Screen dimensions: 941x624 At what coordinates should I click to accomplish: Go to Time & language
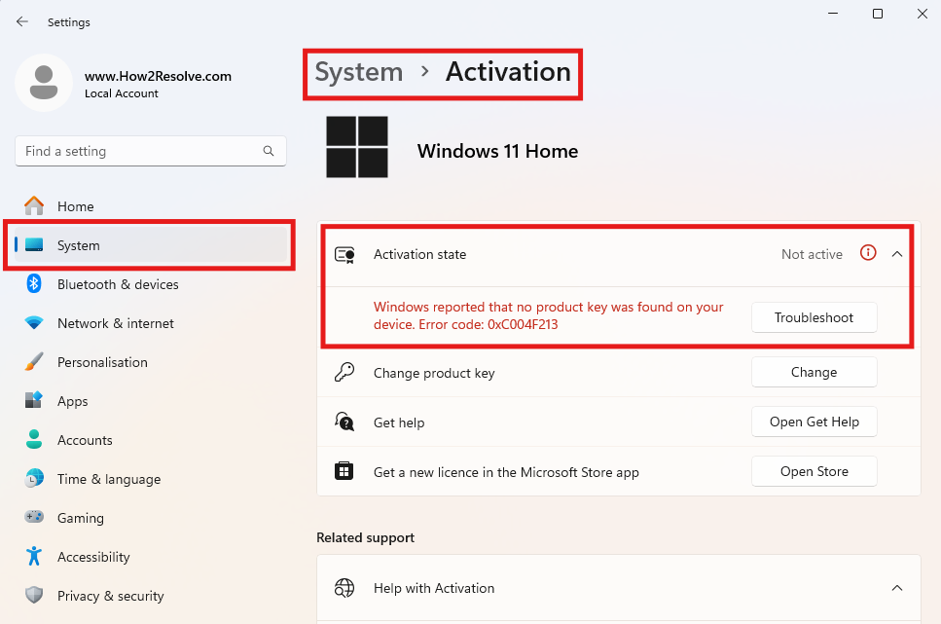(150, 479)
